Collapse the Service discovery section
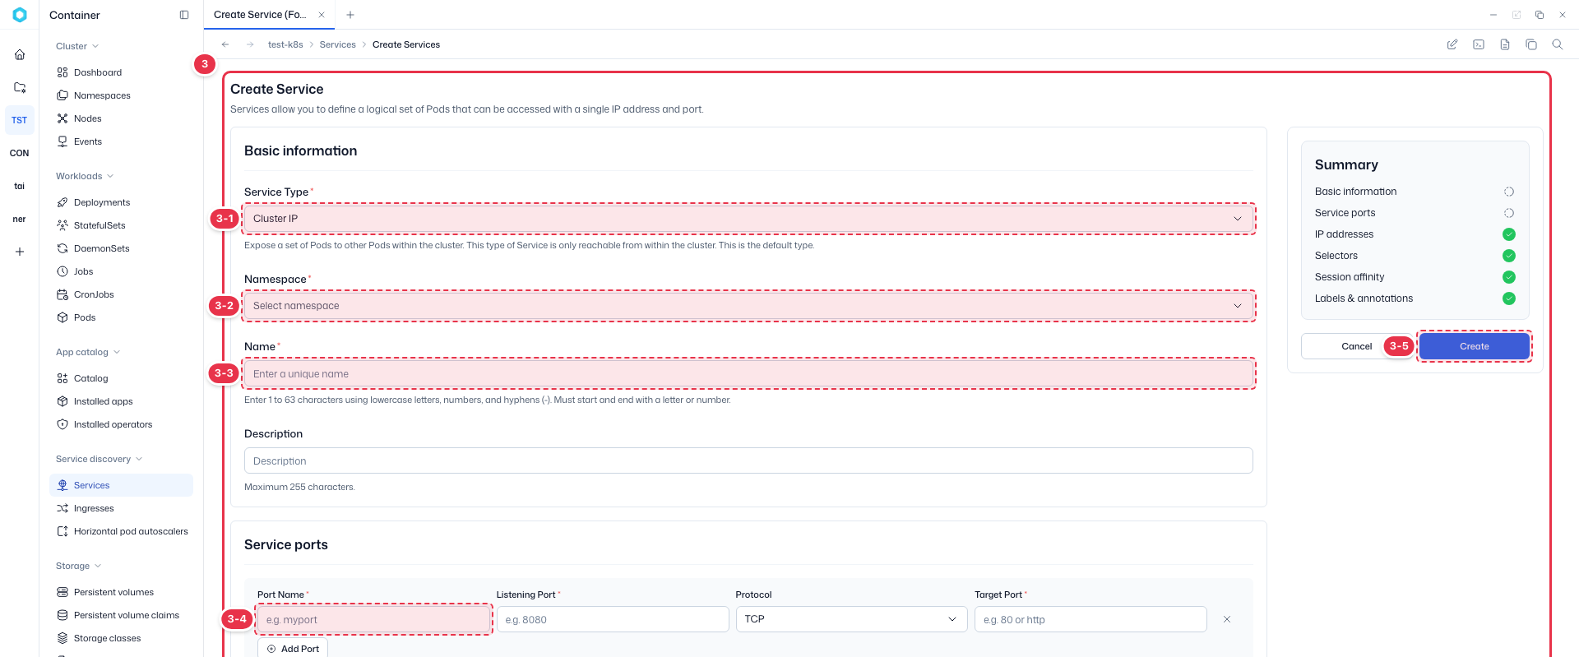The image size is (1579, 657). pos(99,459)
